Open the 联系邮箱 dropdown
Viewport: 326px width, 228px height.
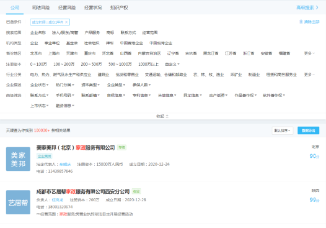[x=90, y=95]
